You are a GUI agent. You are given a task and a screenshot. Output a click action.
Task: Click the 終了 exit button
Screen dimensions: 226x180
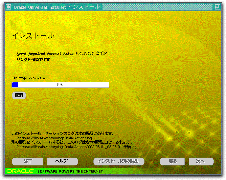pos(28,161)
